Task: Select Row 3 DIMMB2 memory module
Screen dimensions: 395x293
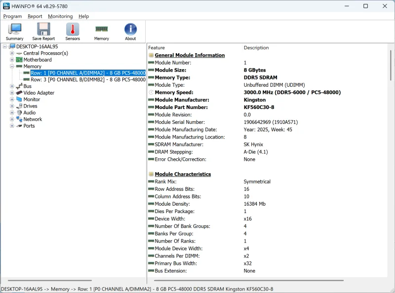Action: point(87,79)
